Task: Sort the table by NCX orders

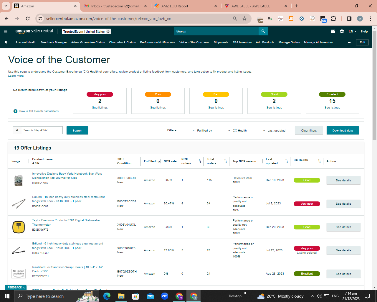Action: (x=200, y=161)
